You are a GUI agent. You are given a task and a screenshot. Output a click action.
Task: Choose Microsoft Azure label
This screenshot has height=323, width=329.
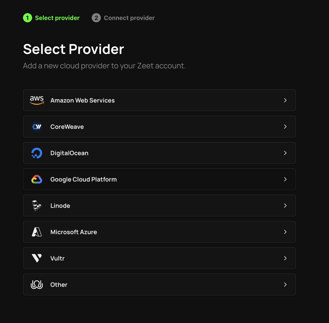(x=74, y=232)
